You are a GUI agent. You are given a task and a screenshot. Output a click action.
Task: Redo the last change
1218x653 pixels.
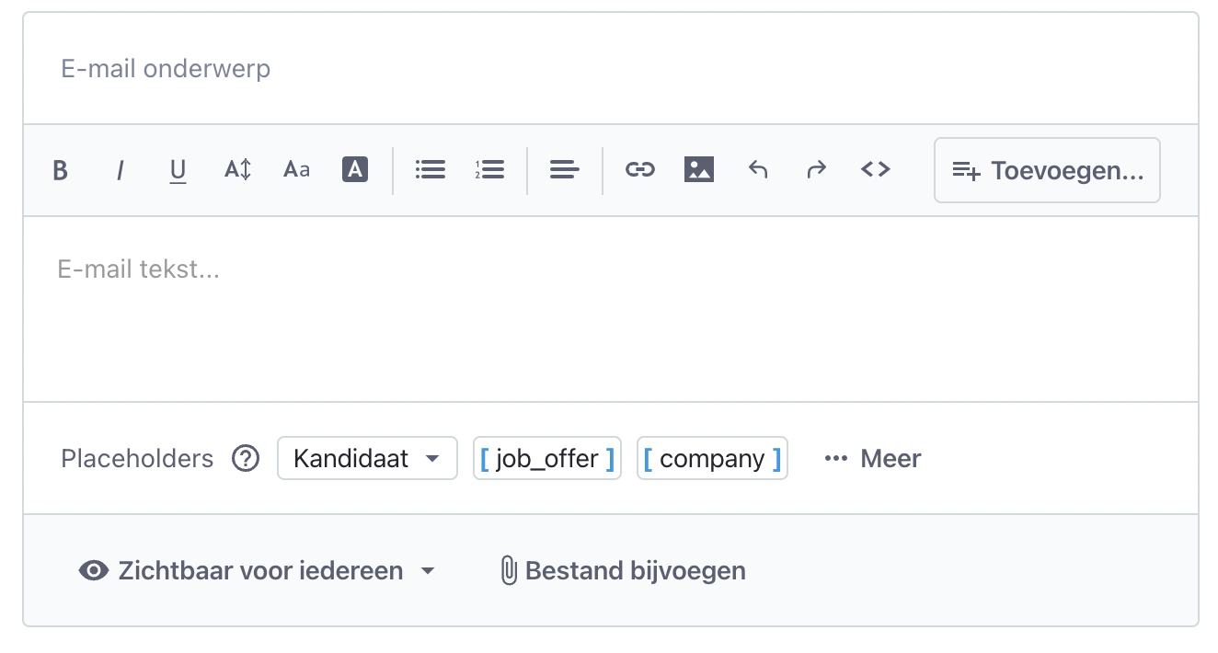[x=816, y=169]
